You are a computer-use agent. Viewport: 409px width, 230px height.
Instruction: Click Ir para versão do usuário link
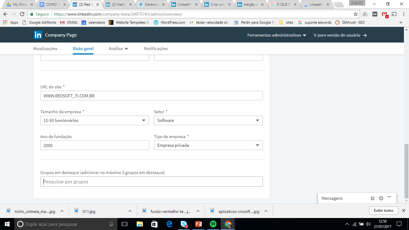click(340, 35)
